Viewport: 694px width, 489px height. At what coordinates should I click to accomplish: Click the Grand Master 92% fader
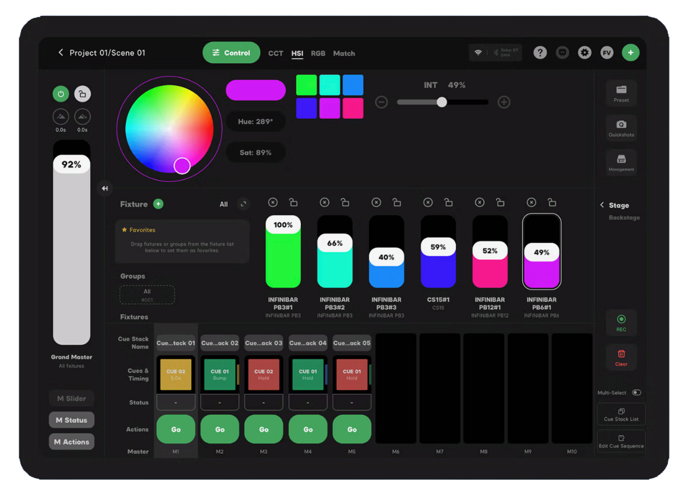[x=72, y=165]
